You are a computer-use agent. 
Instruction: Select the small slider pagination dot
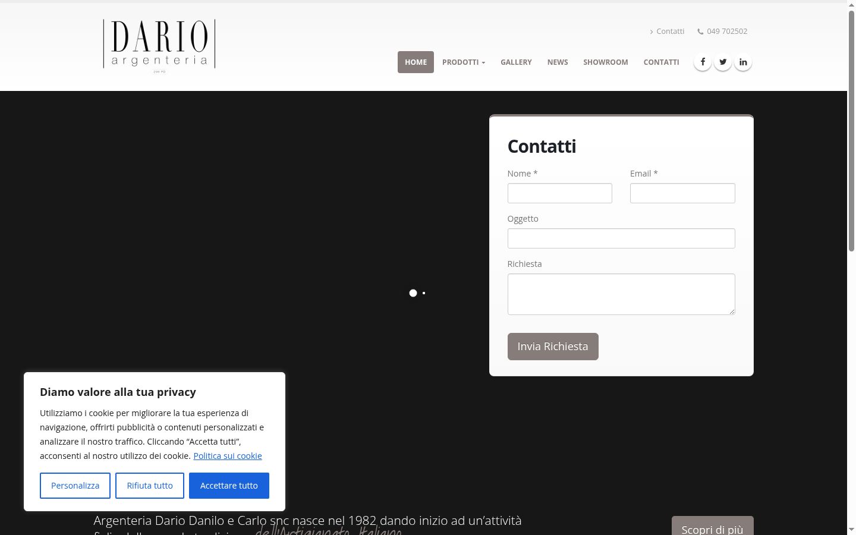coord(424,293)
